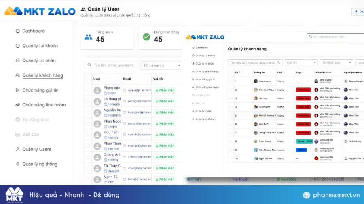Click the Tổng users people icon

tap(88, 37)
